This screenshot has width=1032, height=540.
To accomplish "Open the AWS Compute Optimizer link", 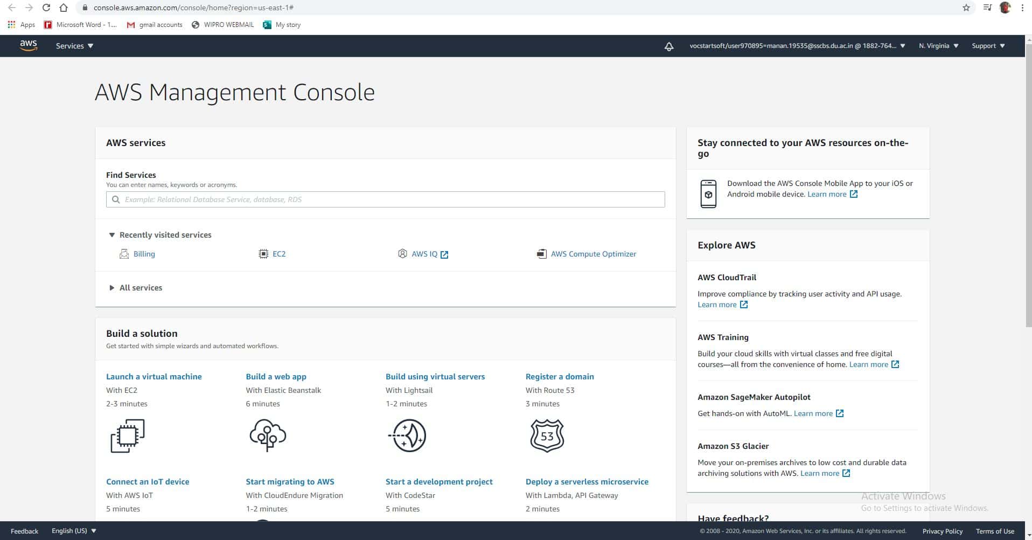I will click(593, 254).
